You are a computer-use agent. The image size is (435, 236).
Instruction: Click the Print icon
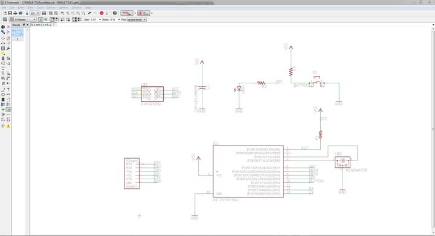coord(15,13)
